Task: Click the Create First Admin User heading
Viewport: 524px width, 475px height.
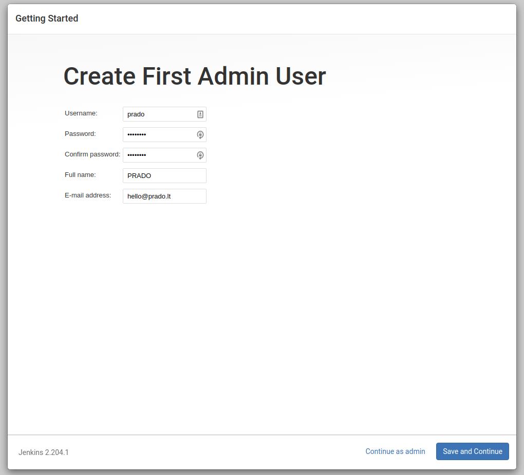Action: 195,76
